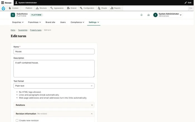This screenshot has height=122, width=195.
Task: Expand the Relations section
Action: [x=54, y=105]
